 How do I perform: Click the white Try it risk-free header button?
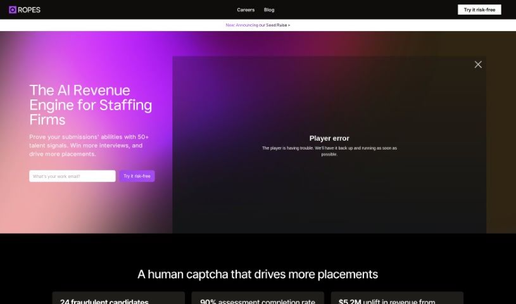(479, 9)
